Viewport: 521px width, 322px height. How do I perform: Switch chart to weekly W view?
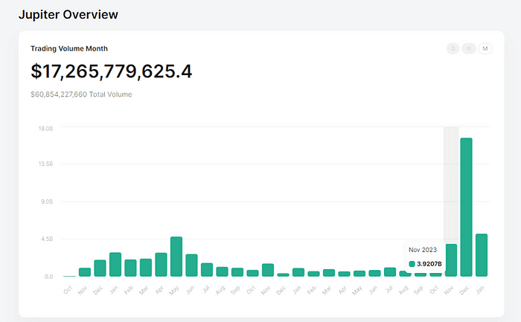pos(469,48)
